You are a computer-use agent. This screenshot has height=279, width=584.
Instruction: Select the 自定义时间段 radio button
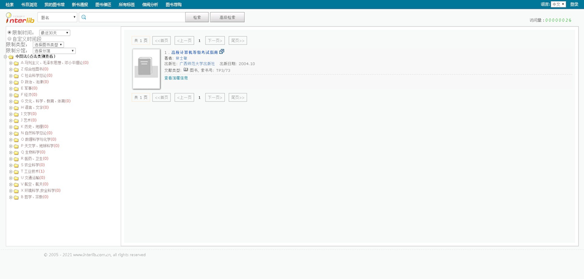pyautogui.click(x=9, y=39)
